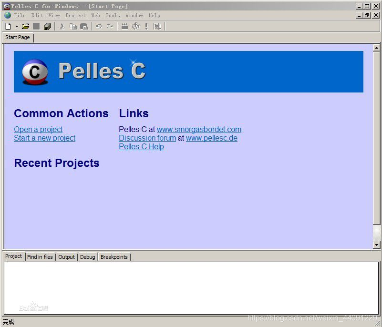This screenshot has width=382, height=327.
Task: Maximize the Pelles C main window
Action: [x=367, y=6]
